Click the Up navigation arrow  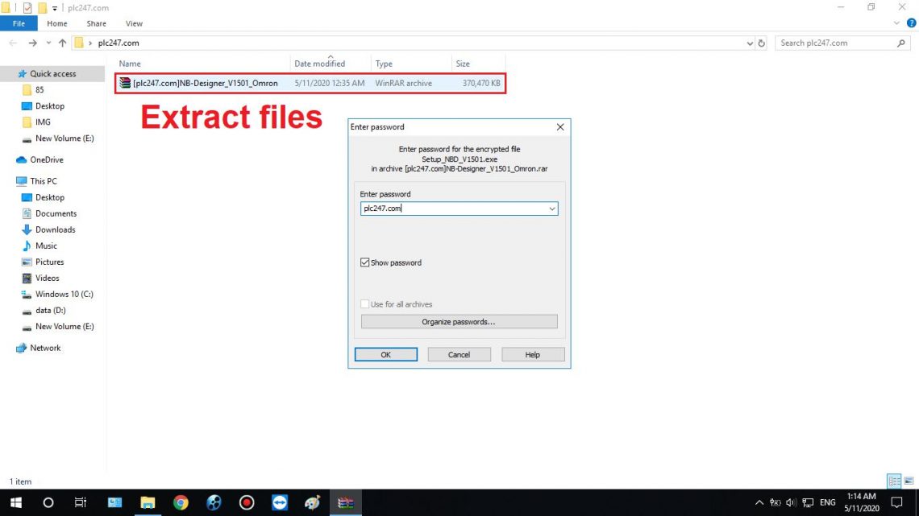coord(62,43)
